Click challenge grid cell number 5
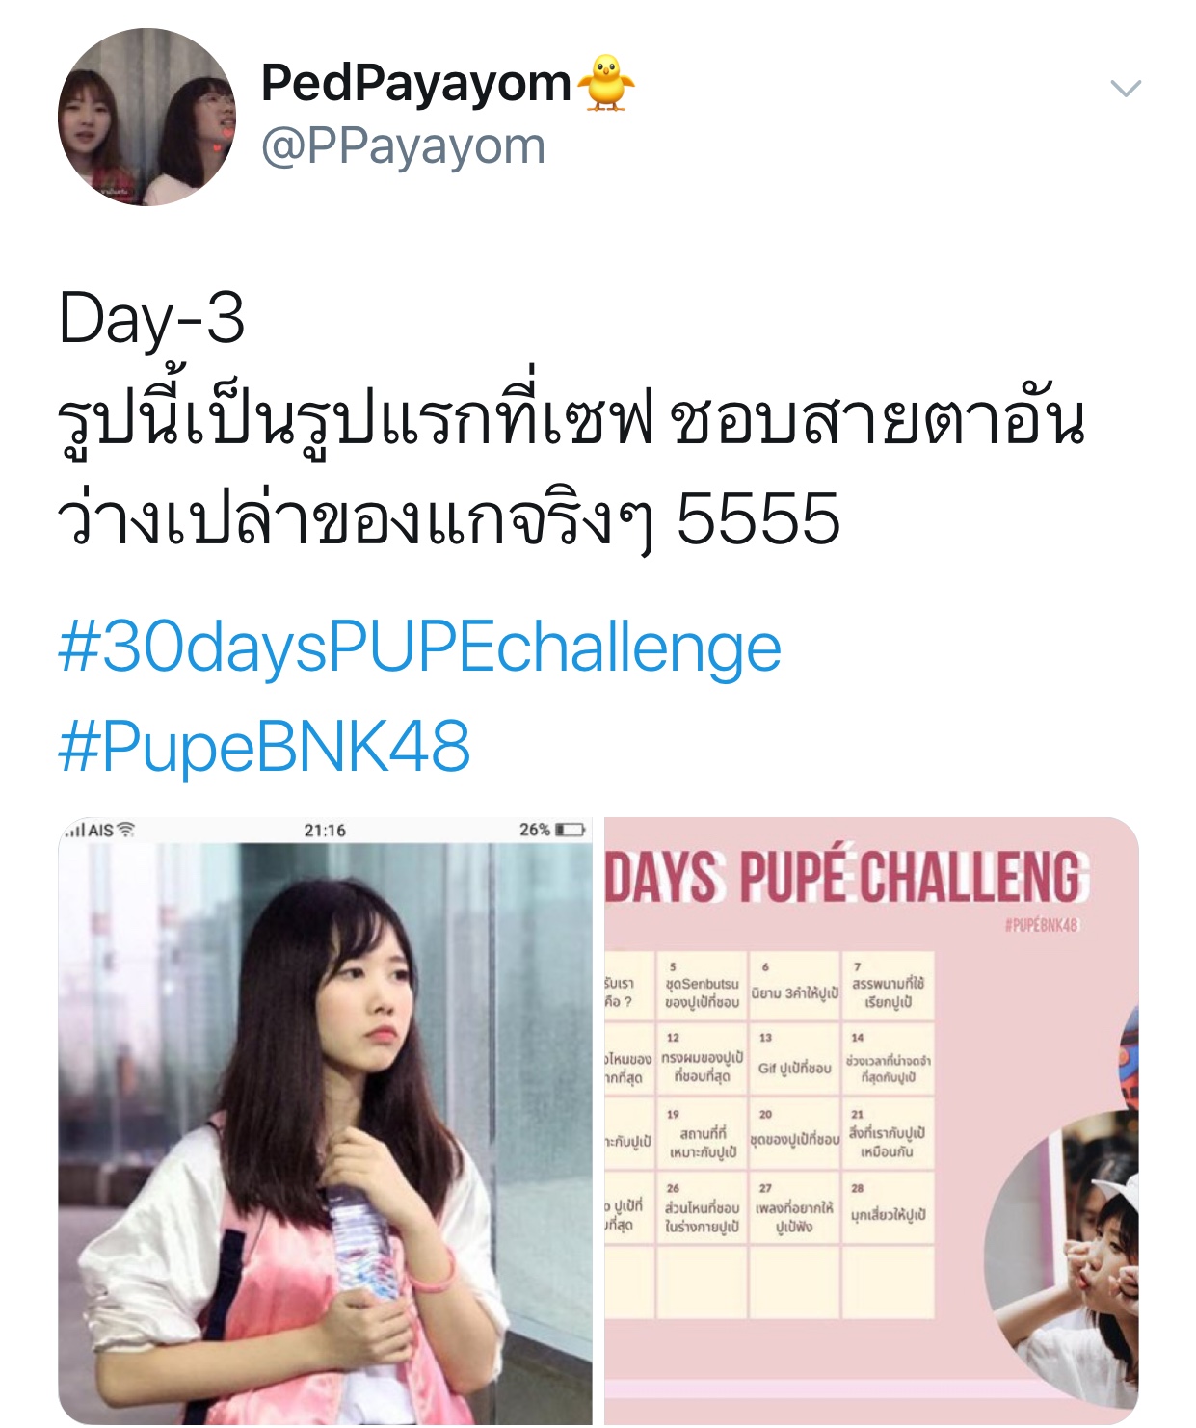This screenshot has height=1428, width=1196. point(702,987)
